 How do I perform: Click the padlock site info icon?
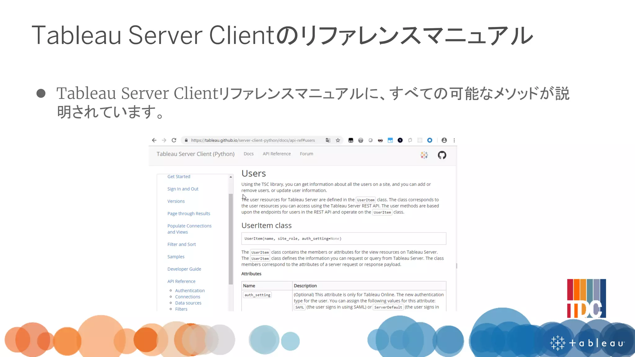186,140
